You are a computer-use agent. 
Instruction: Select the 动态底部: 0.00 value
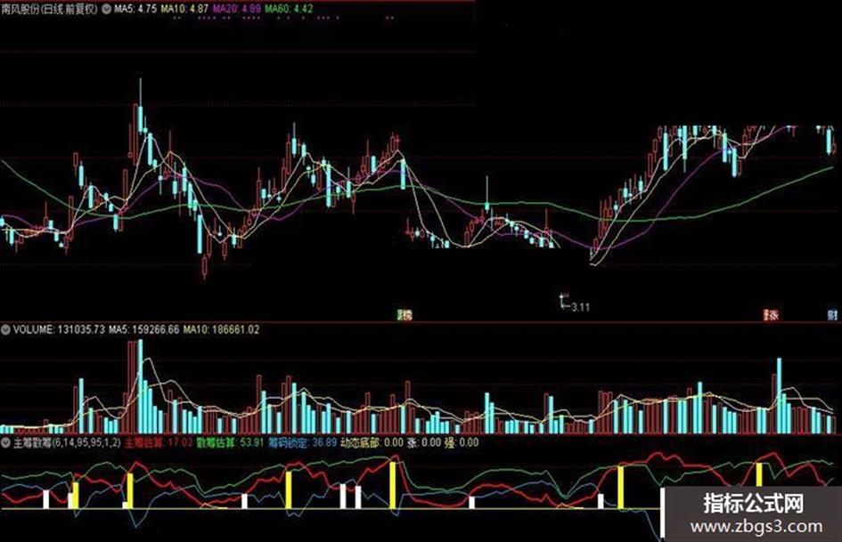click(x=372, y=443)
